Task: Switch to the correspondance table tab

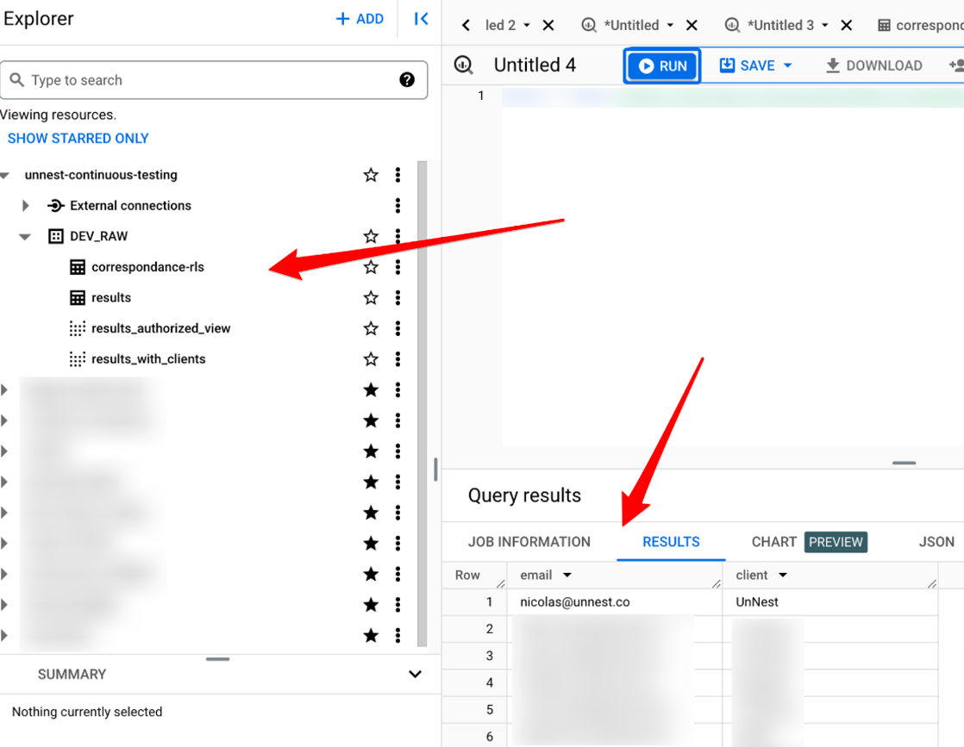Action: click(x=920, y=25)
